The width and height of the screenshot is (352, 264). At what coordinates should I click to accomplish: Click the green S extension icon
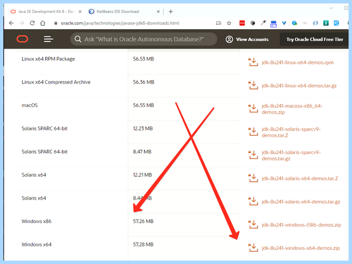point(326,23)
